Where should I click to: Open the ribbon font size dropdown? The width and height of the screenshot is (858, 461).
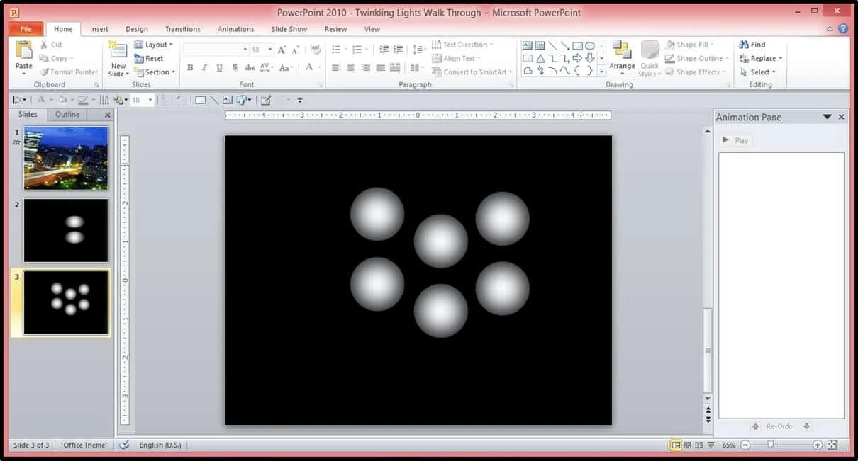tap(270, 50)
